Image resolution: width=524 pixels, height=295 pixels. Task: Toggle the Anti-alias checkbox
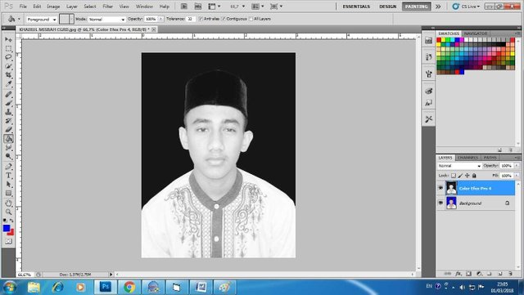click(201, 19)
